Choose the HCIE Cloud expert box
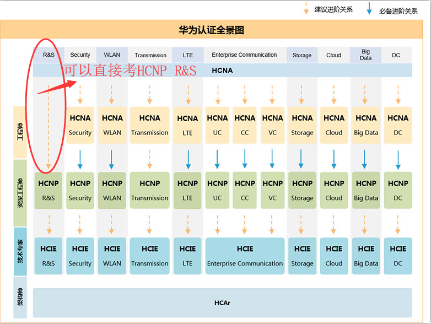Screen dimensions: 431x324 pyautogui.click(x=334, y=256)
